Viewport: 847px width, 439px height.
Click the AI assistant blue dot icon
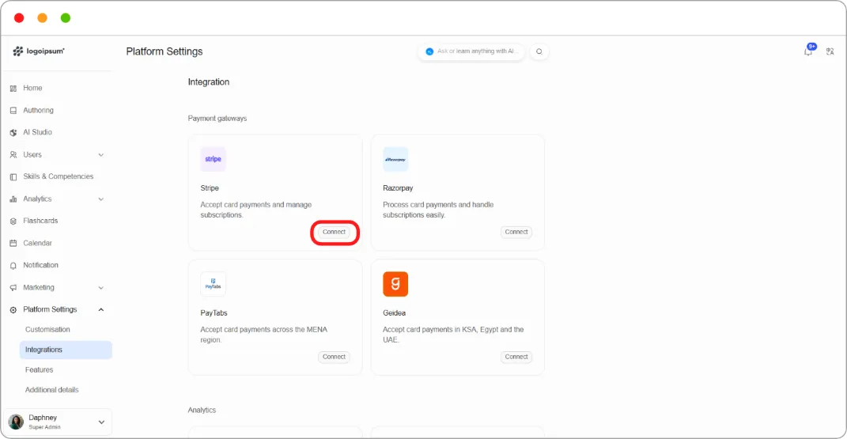[429, 51]
